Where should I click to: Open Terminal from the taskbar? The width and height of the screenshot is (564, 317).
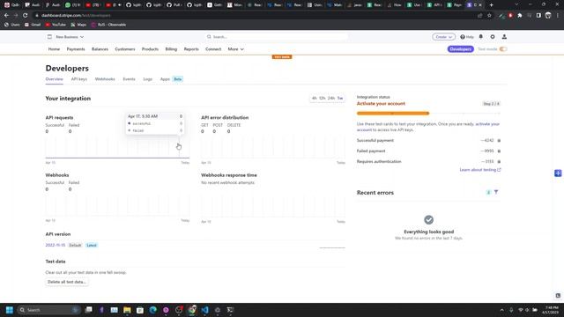coord(231,310)
